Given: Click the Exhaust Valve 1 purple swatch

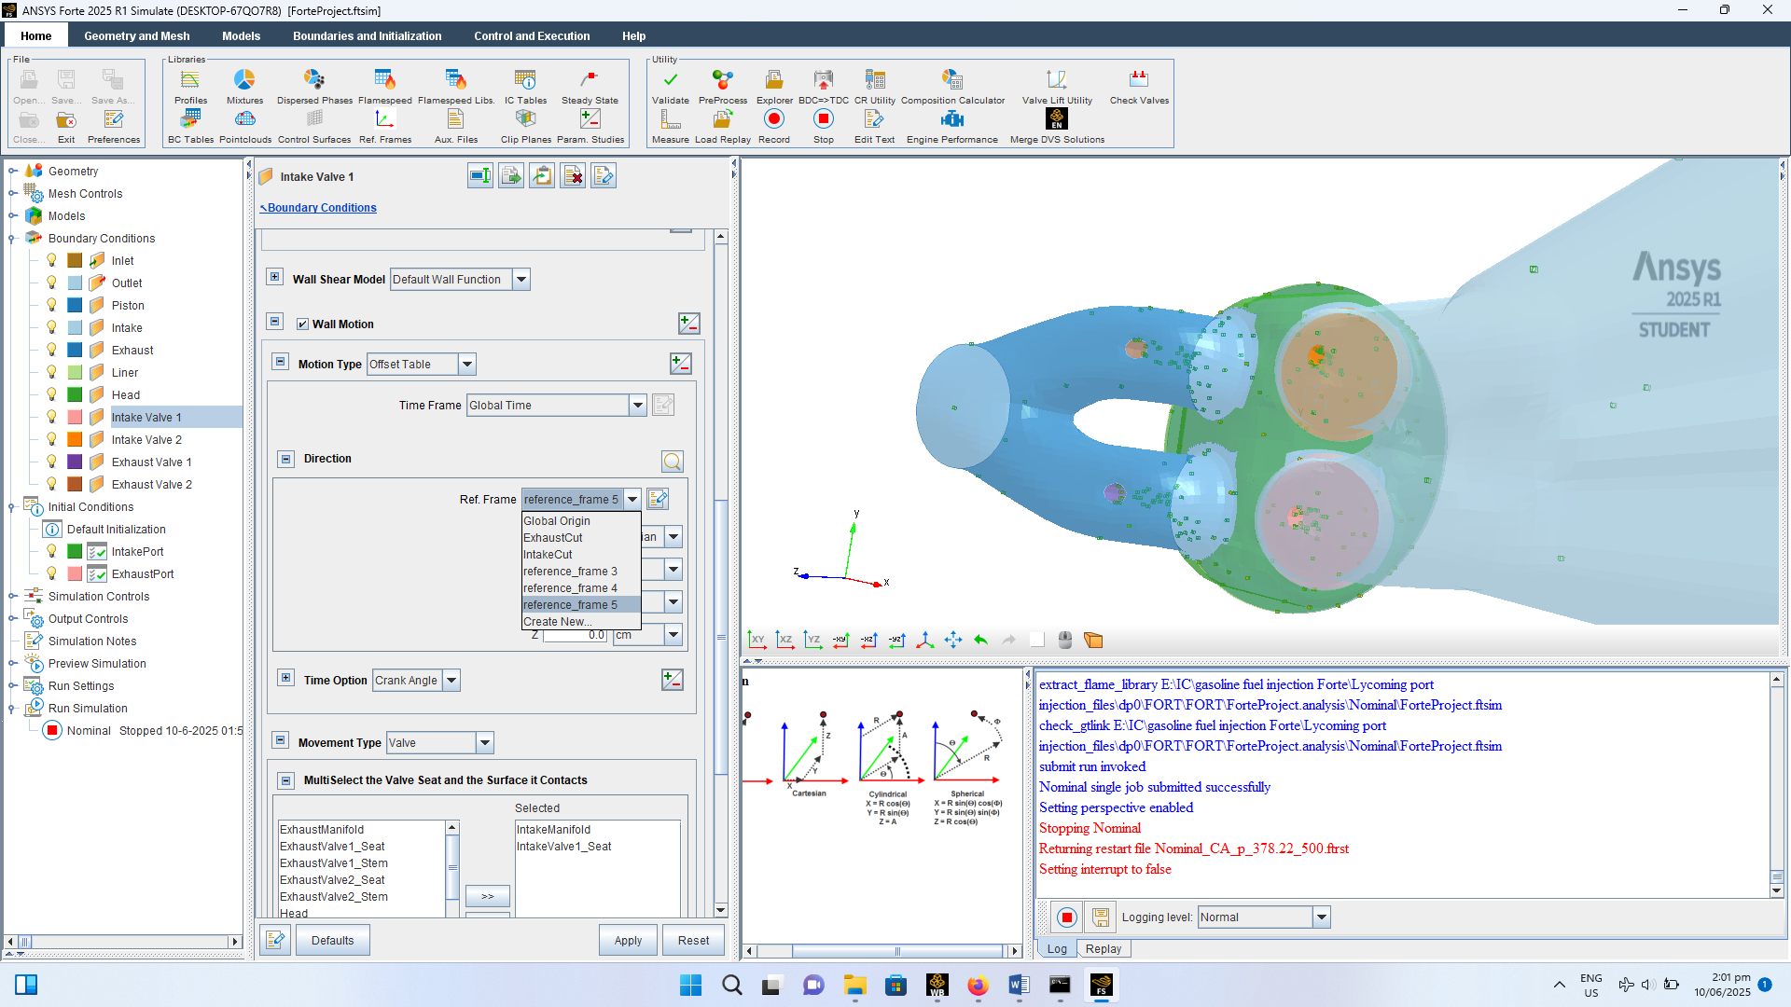Looking at the screenshot, I should click(x=75, y=462).
